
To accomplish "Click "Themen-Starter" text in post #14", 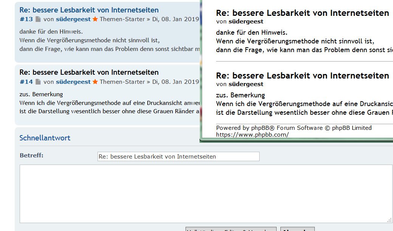I will point(122,82).
